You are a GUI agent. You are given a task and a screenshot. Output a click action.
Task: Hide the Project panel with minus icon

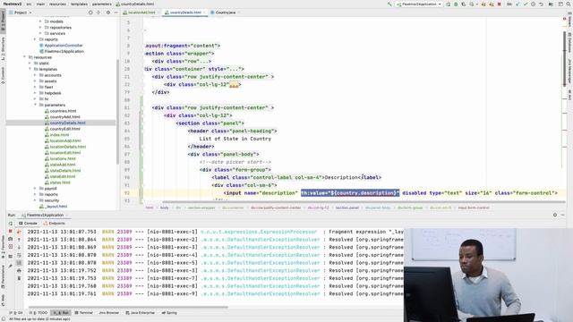click(115, 13)
